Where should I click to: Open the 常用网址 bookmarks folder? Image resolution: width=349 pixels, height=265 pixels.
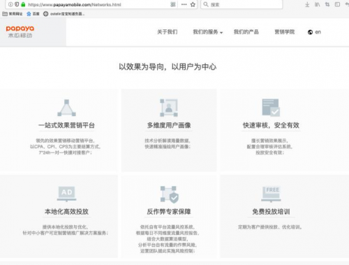point(13,14)
